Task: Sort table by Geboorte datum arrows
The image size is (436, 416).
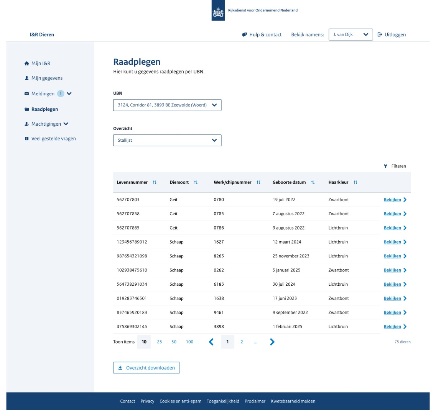Action: [313, 182]
